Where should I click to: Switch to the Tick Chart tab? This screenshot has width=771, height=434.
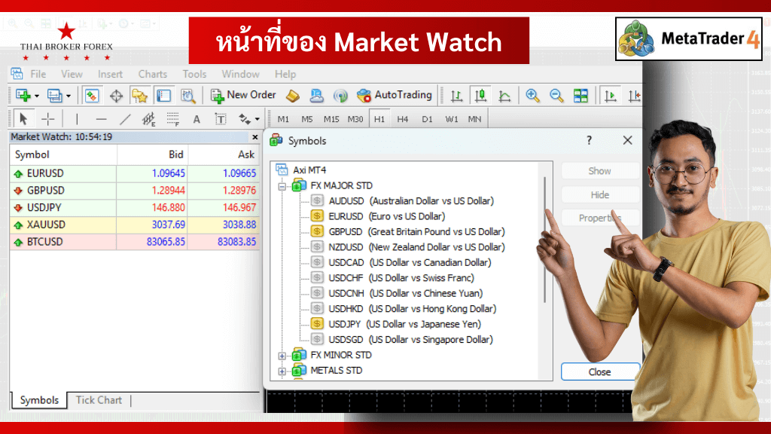(99, 400)
